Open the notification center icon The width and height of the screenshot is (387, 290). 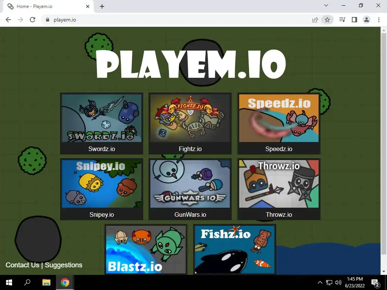375,282
